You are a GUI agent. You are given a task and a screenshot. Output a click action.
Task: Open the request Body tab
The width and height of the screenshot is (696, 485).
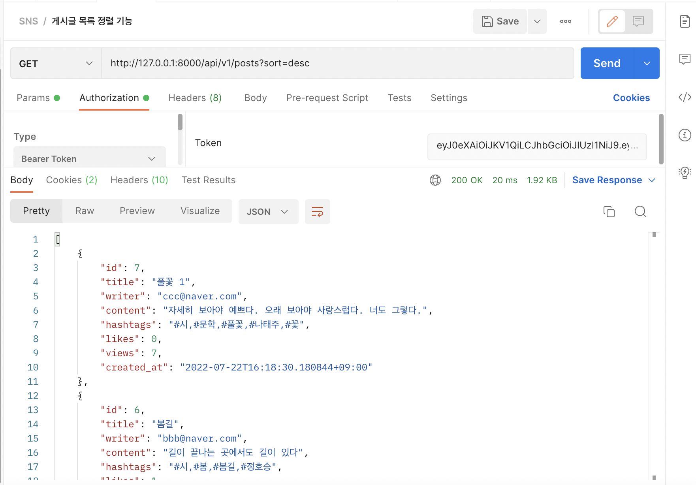click(x=256, y=98)
